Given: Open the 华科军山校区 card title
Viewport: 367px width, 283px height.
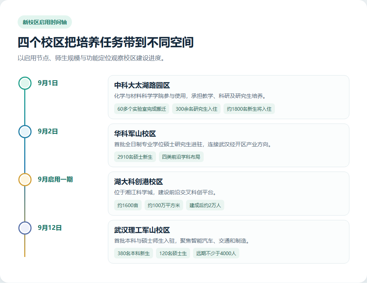Looking at the screenshot, I should [135, 134].
